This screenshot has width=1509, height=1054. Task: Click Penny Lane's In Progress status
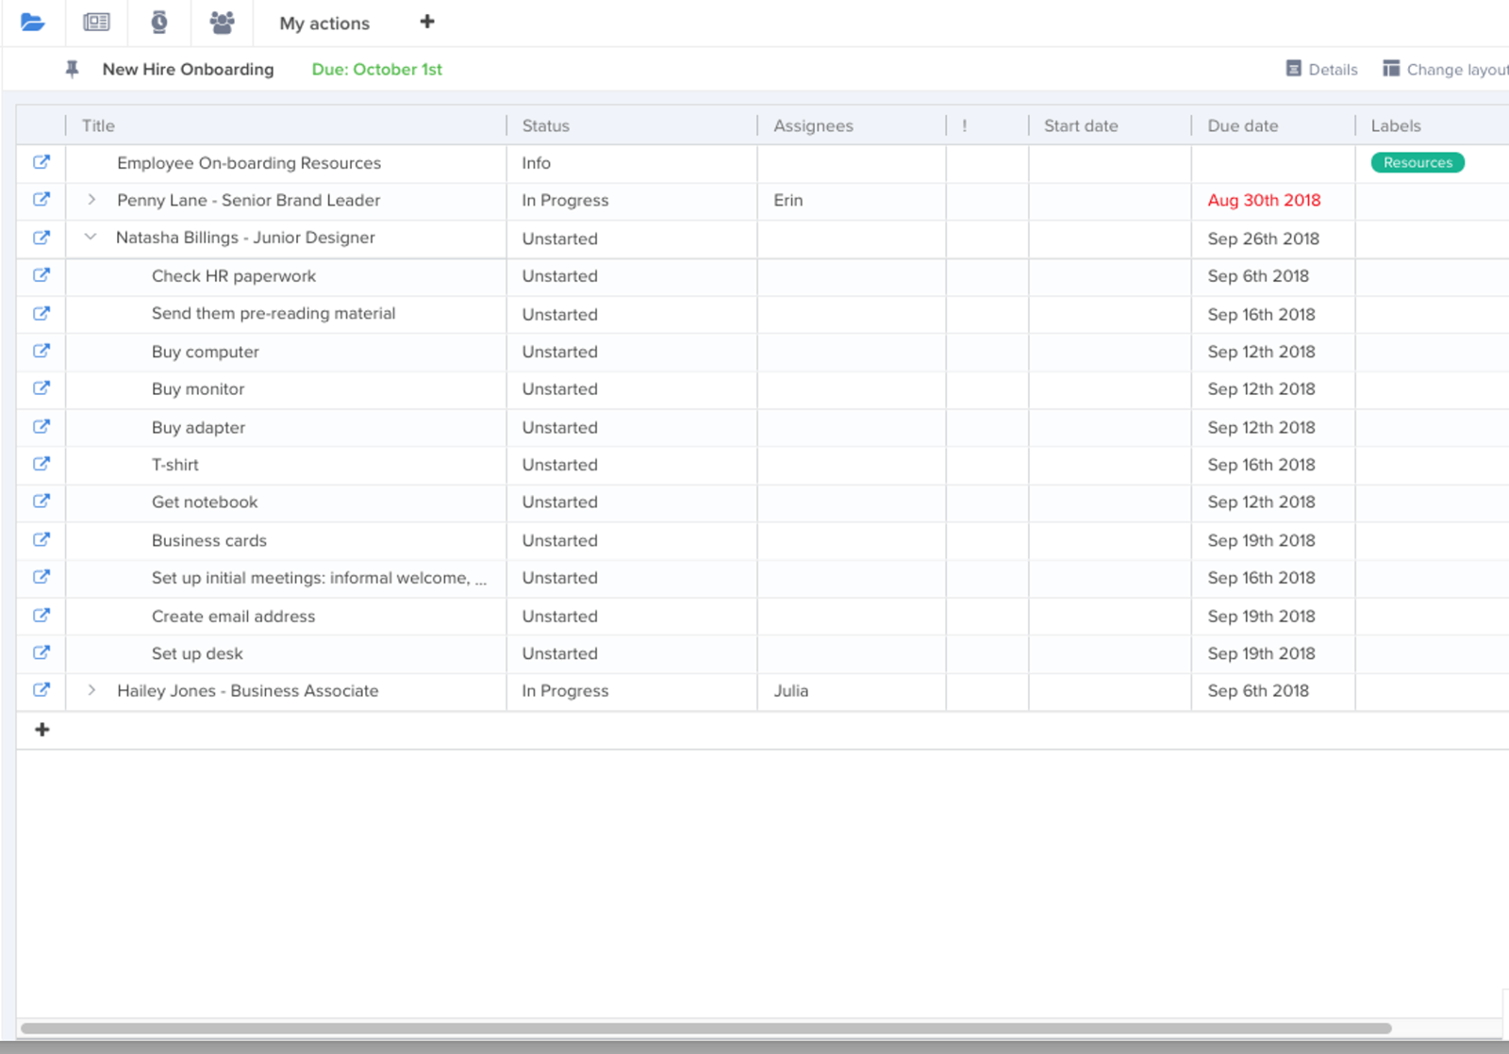(565, 201)
